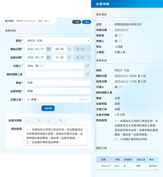
Task: Open calendar picker for 結束日期
Action: coord(49,57)
